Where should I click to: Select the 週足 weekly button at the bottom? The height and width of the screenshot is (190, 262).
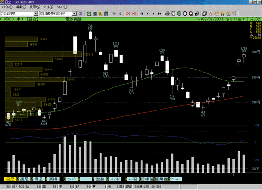click(x=24, y=180)
